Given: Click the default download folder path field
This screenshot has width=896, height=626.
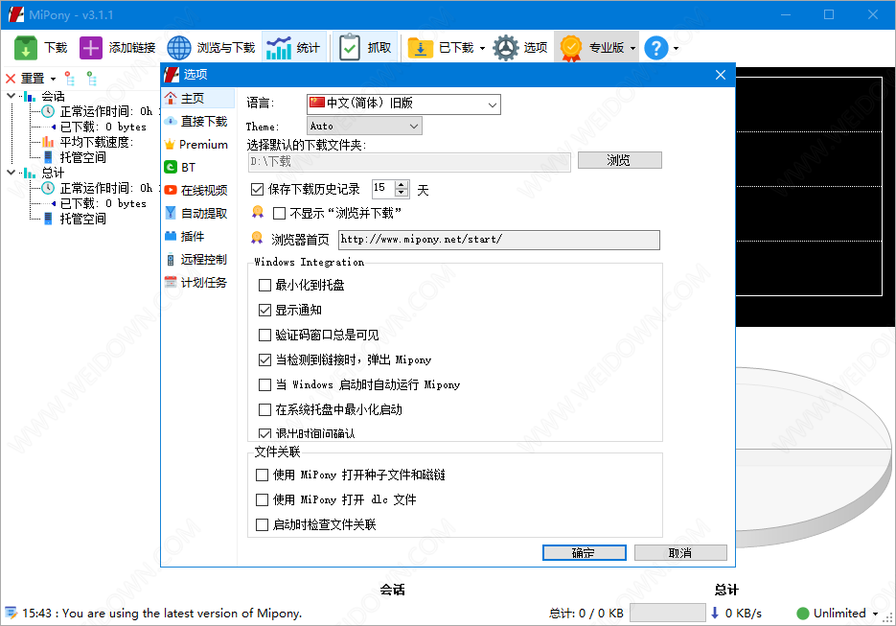Looking at the screenshot, I should [409, 162].
